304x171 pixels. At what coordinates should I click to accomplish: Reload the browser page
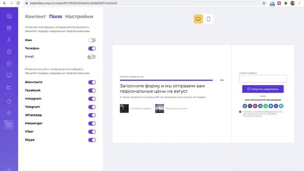pos(18,3)
